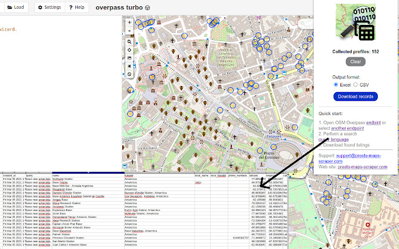Viewport: 399px width, 249px height.
Task: Select Base Melchior - Armada Argentina cell
Action: 89,186
